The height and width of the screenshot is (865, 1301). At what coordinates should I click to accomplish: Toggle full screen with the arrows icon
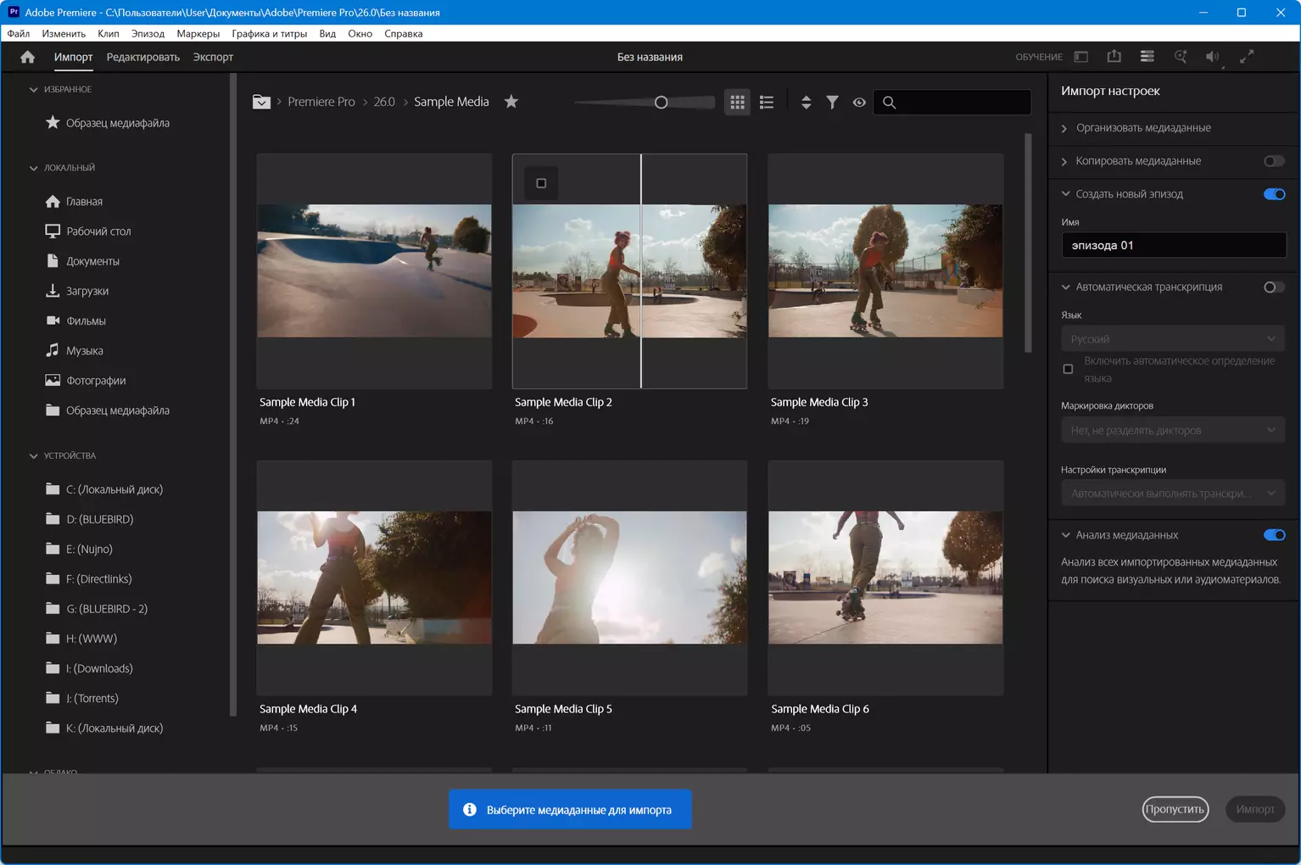click(x=1247, y=57)
